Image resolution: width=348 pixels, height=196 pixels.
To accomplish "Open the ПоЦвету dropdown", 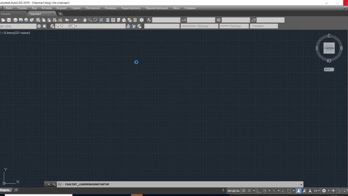I will click(264, 26).
